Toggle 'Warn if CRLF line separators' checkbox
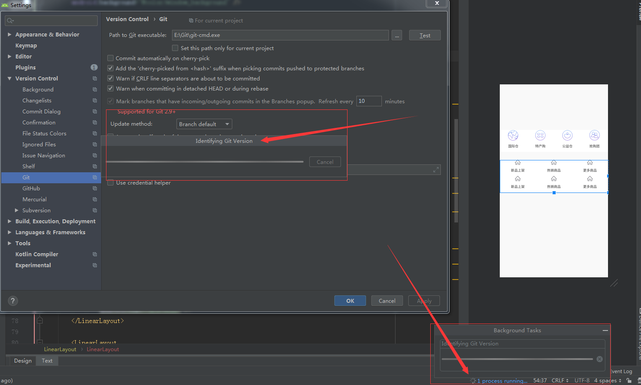This screenshot has height=385, width=641. [x=110, y=78]
